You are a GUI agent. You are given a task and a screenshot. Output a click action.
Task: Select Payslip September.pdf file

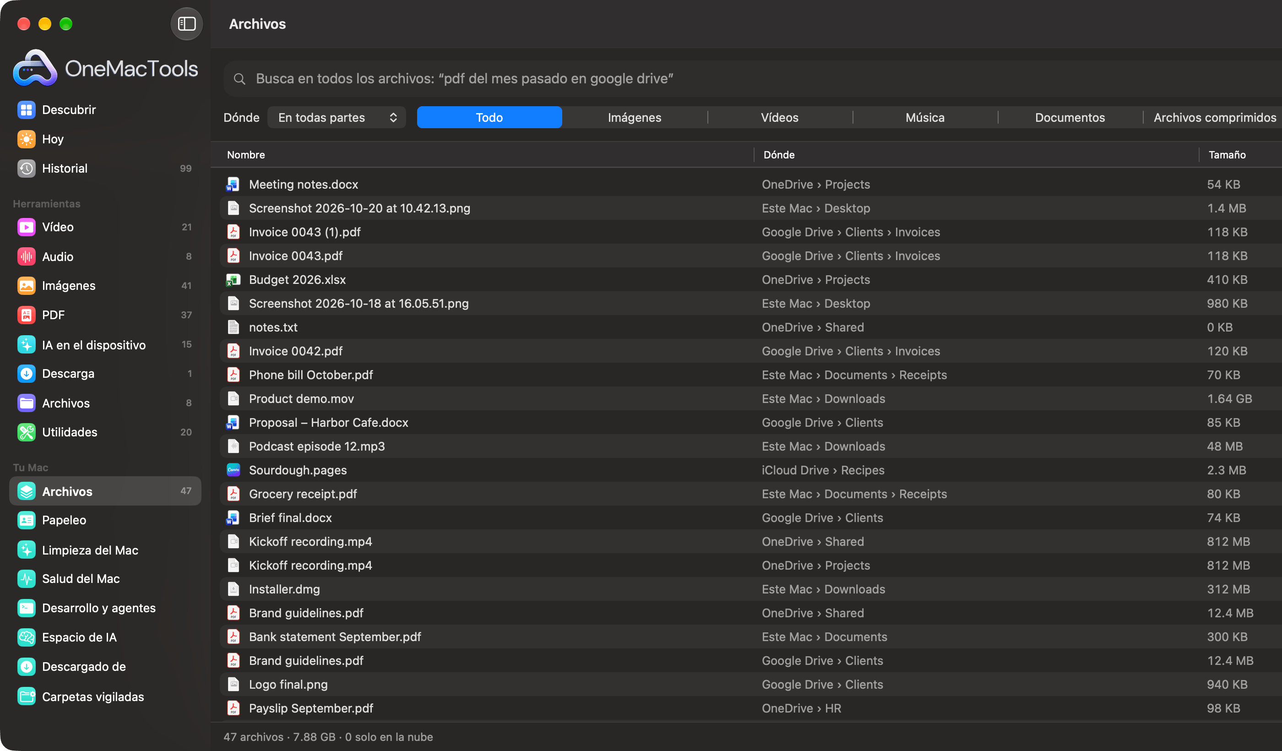[x=751, y=708]
